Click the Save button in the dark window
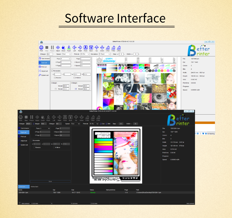 tap(50, 181)
